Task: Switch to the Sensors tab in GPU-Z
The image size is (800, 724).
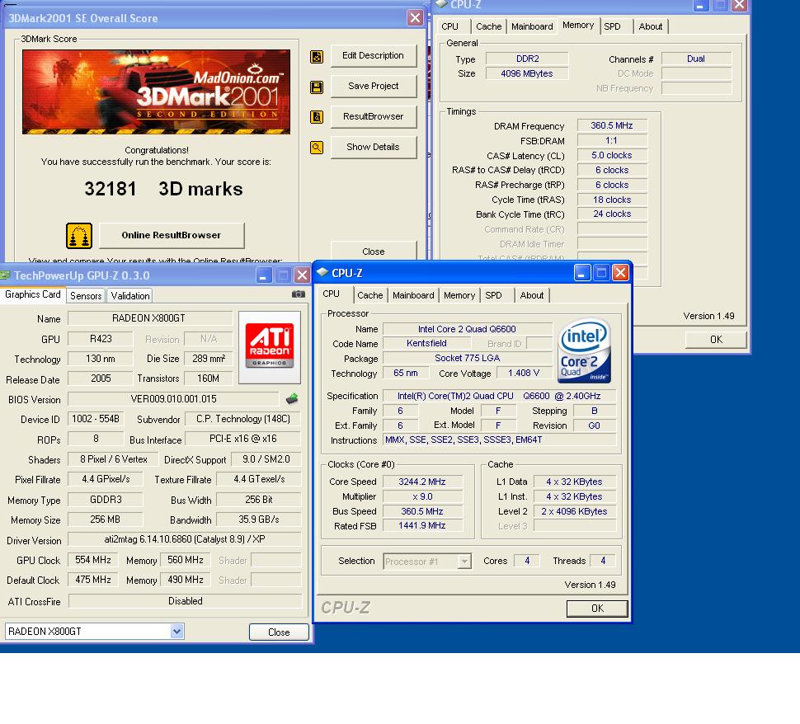Action: [x=86, y=296]
